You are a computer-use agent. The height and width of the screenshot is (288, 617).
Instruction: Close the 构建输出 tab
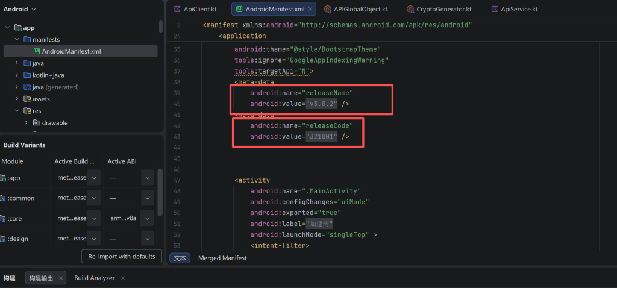[61, 278]
